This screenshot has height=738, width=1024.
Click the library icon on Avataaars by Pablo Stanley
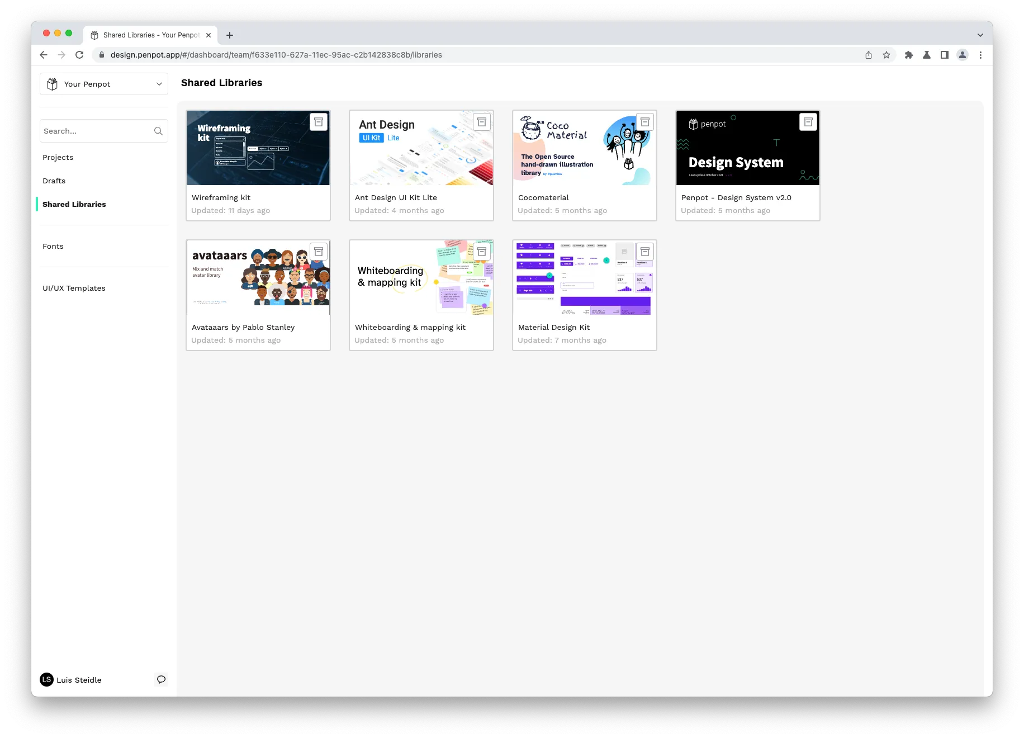click(319, 251)
